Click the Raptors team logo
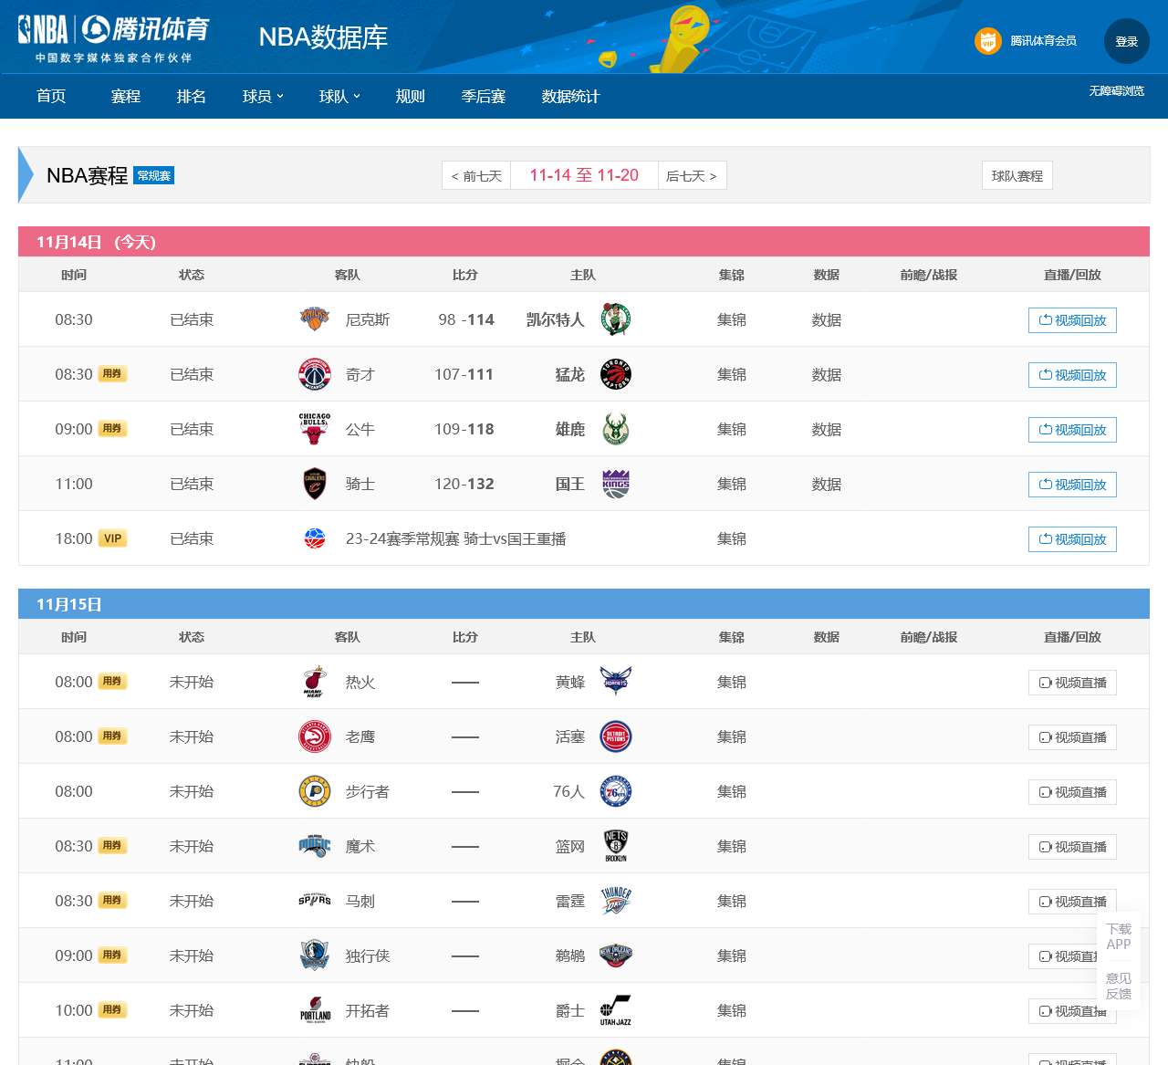Screen dimensions: 1168x1065 (616, 374)
